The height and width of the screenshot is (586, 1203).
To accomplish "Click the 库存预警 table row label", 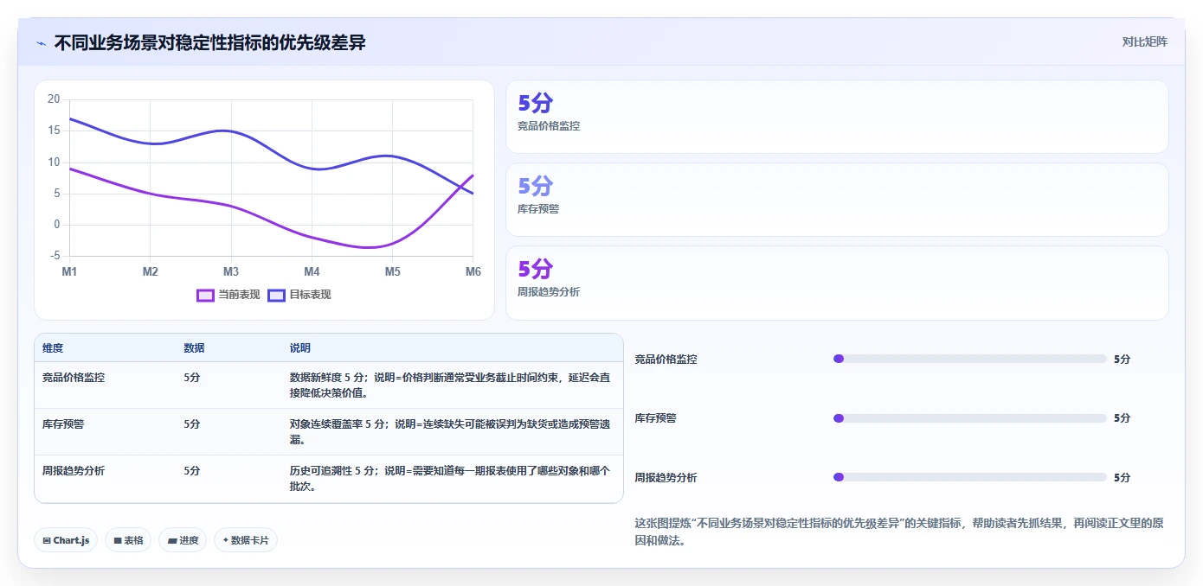I will 63,424.
